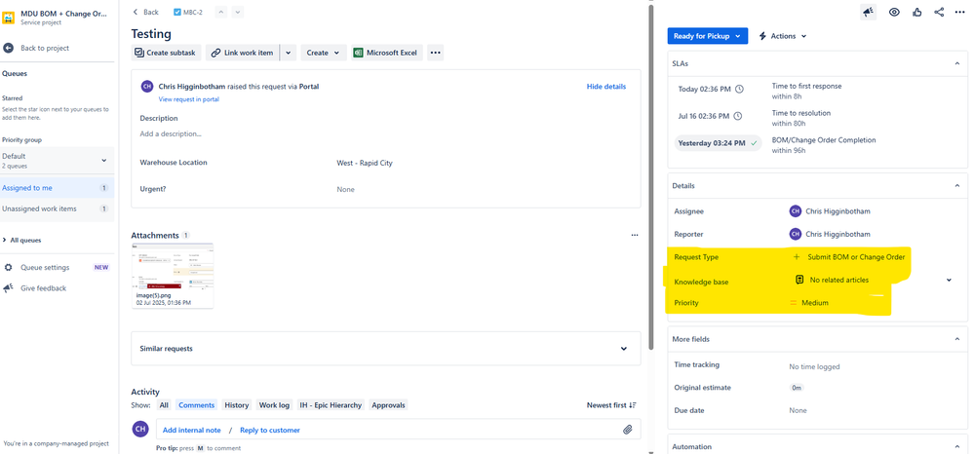Collapse the Automation section
Image resolution: width=974 pixels, height=454 pixels.
(957, 446)
